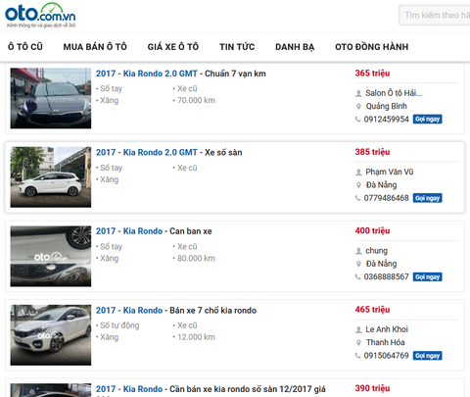Click the location pin next to Thanh Hóa
470x397 pixels.
[358, 342]
